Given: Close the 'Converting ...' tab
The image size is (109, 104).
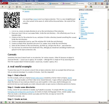Looking at the screenshot, I should (87, 4).
